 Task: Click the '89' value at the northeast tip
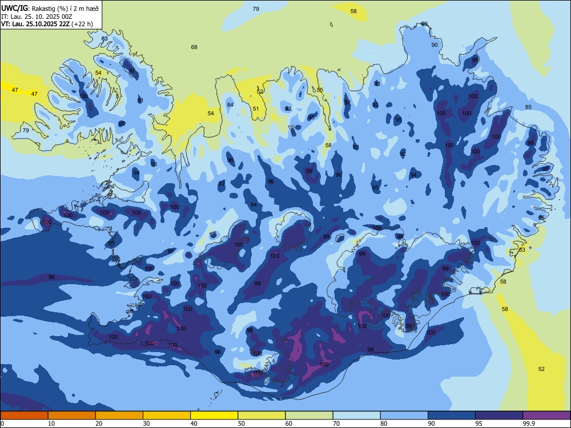pos(424,24)
